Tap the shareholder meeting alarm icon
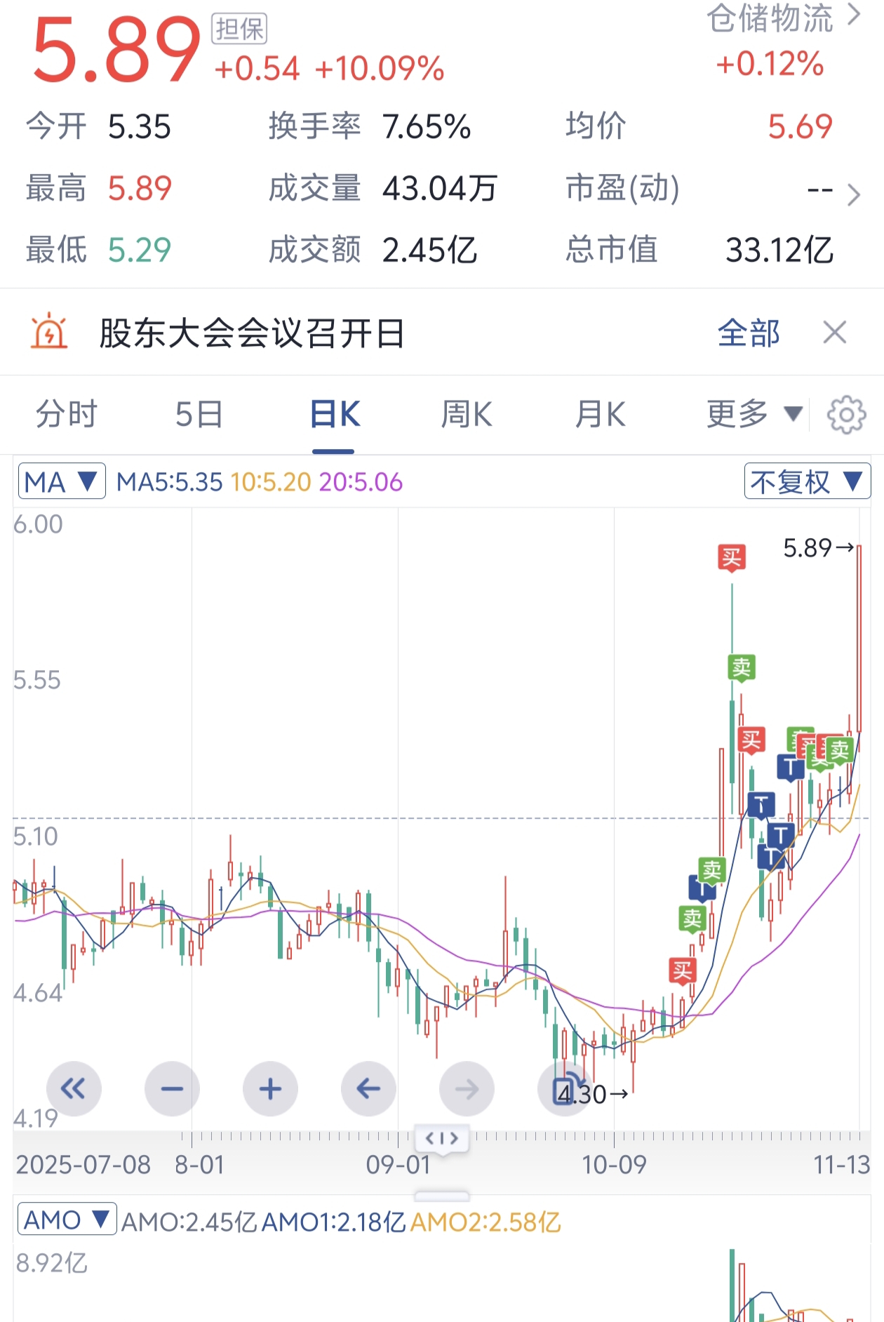This screenshot has width=884, height=1322. (x=49, y=331)
